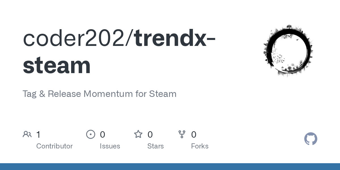Select the Contributor label

(54, 146)
